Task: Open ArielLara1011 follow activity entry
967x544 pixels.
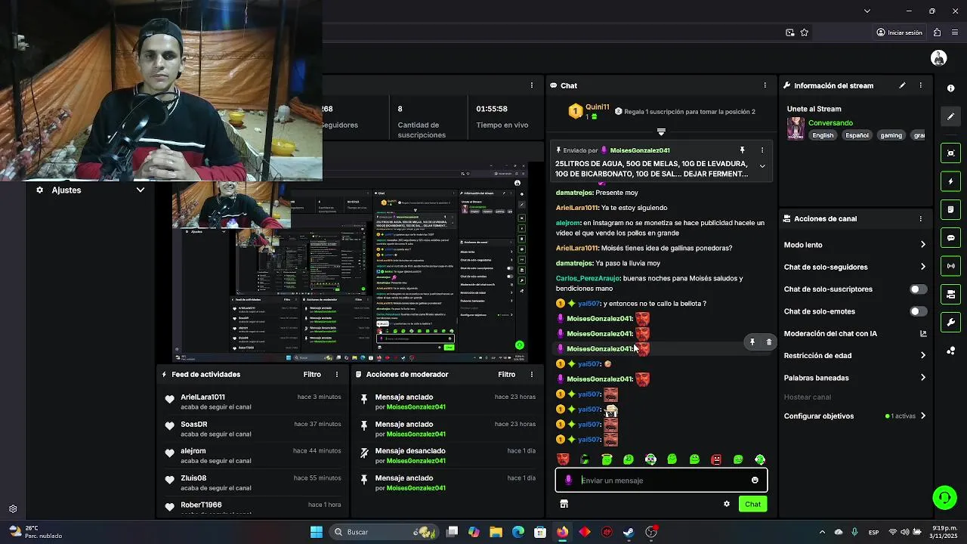Action: [252, 402]
